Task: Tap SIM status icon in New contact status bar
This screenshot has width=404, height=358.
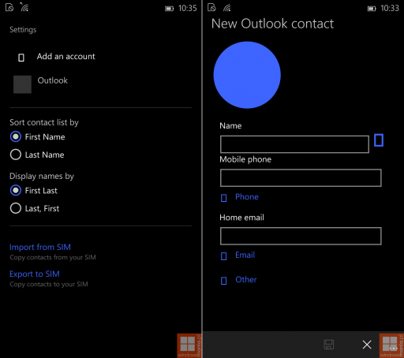Action: click(x=211, y=7)
